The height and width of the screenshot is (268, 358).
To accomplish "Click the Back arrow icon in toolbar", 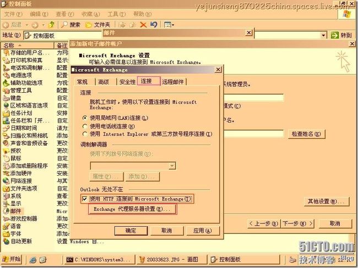I will point(7,25).
